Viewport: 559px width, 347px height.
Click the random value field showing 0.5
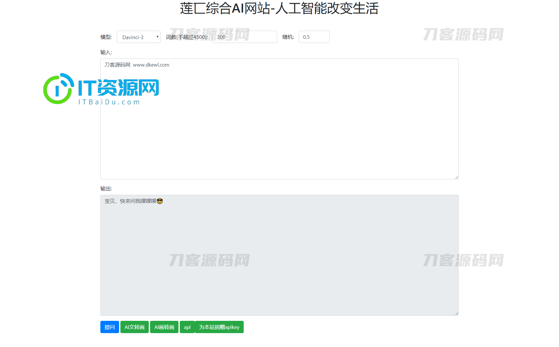[x=314, y=37]
